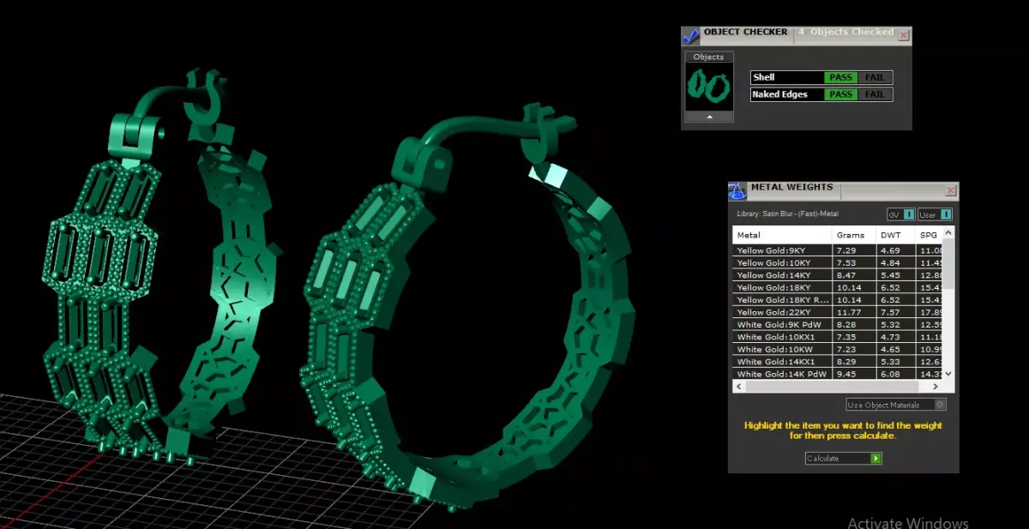Screen dimensions: 1029x529
Task: Toggle the User switch in Metal Weights
Action: coord(935,214)
